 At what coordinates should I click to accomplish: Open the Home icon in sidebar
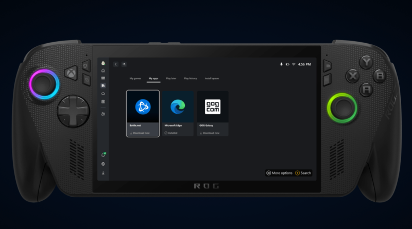click(x=103, y=71)
